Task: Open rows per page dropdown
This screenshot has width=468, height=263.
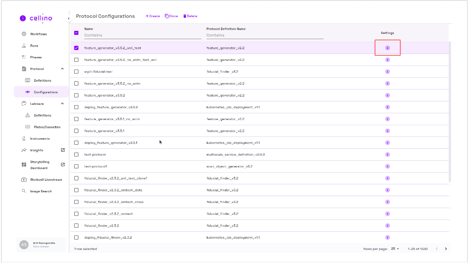Action: click(395, 249)
